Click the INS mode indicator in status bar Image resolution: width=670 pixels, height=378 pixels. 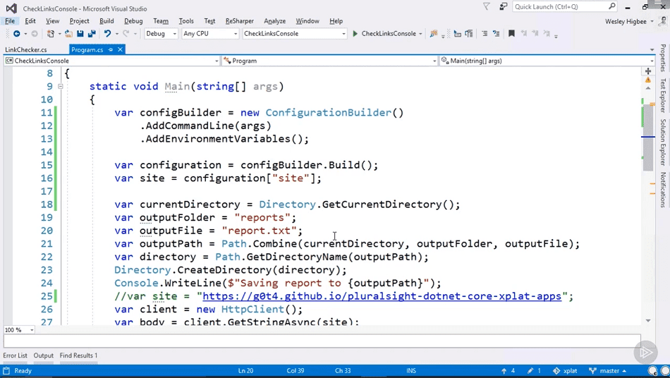point(411,371)
